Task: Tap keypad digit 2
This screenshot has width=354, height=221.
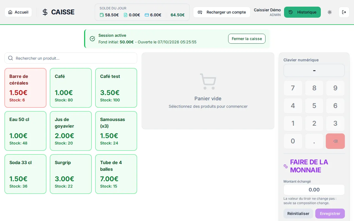Action: tap(314, 123)
